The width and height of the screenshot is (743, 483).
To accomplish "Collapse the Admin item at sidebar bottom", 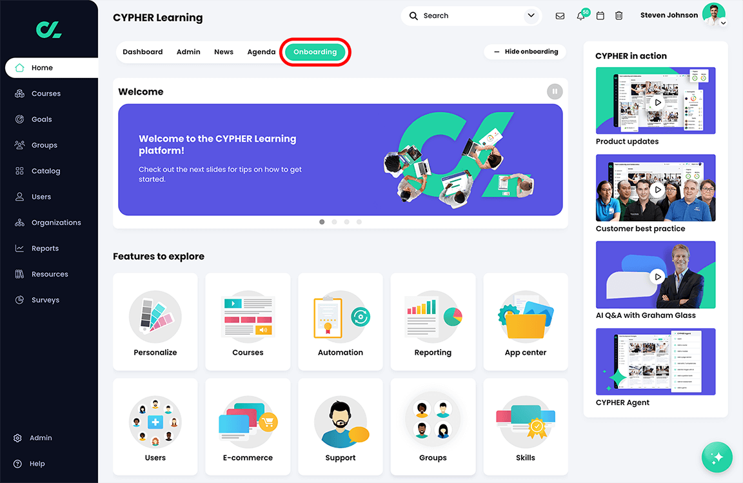I will [x=41, y=437].
